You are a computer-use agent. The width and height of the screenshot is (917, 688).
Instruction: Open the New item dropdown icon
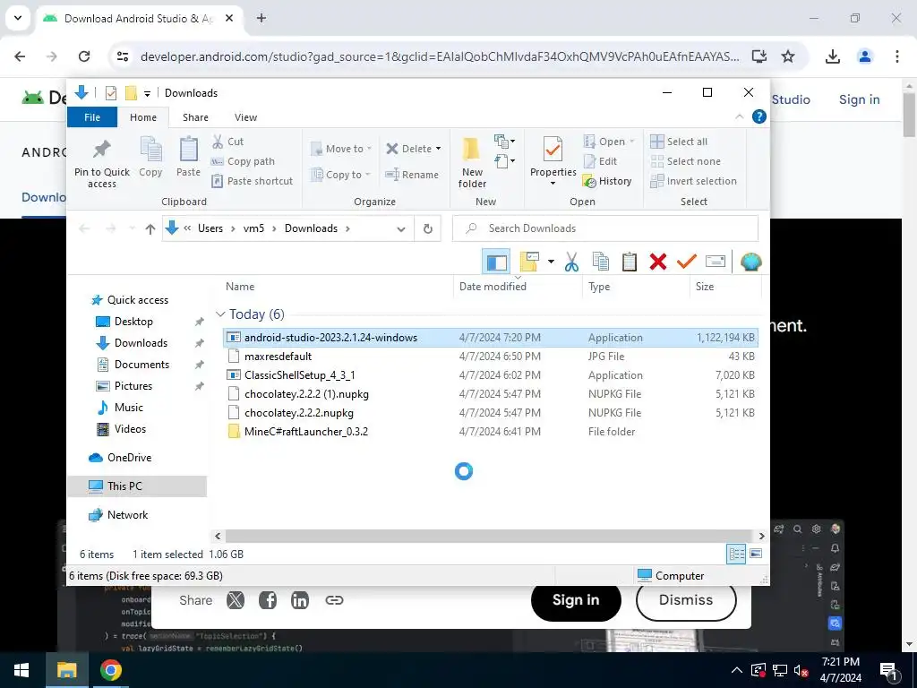504,142
